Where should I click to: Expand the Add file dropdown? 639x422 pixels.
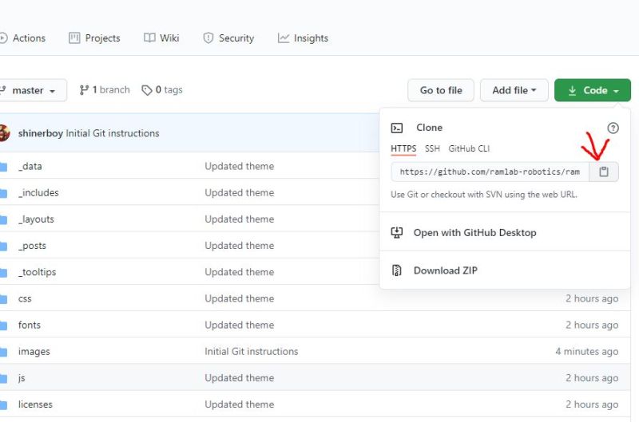click(514, 90)
